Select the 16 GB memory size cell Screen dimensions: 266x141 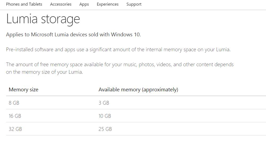15,116
